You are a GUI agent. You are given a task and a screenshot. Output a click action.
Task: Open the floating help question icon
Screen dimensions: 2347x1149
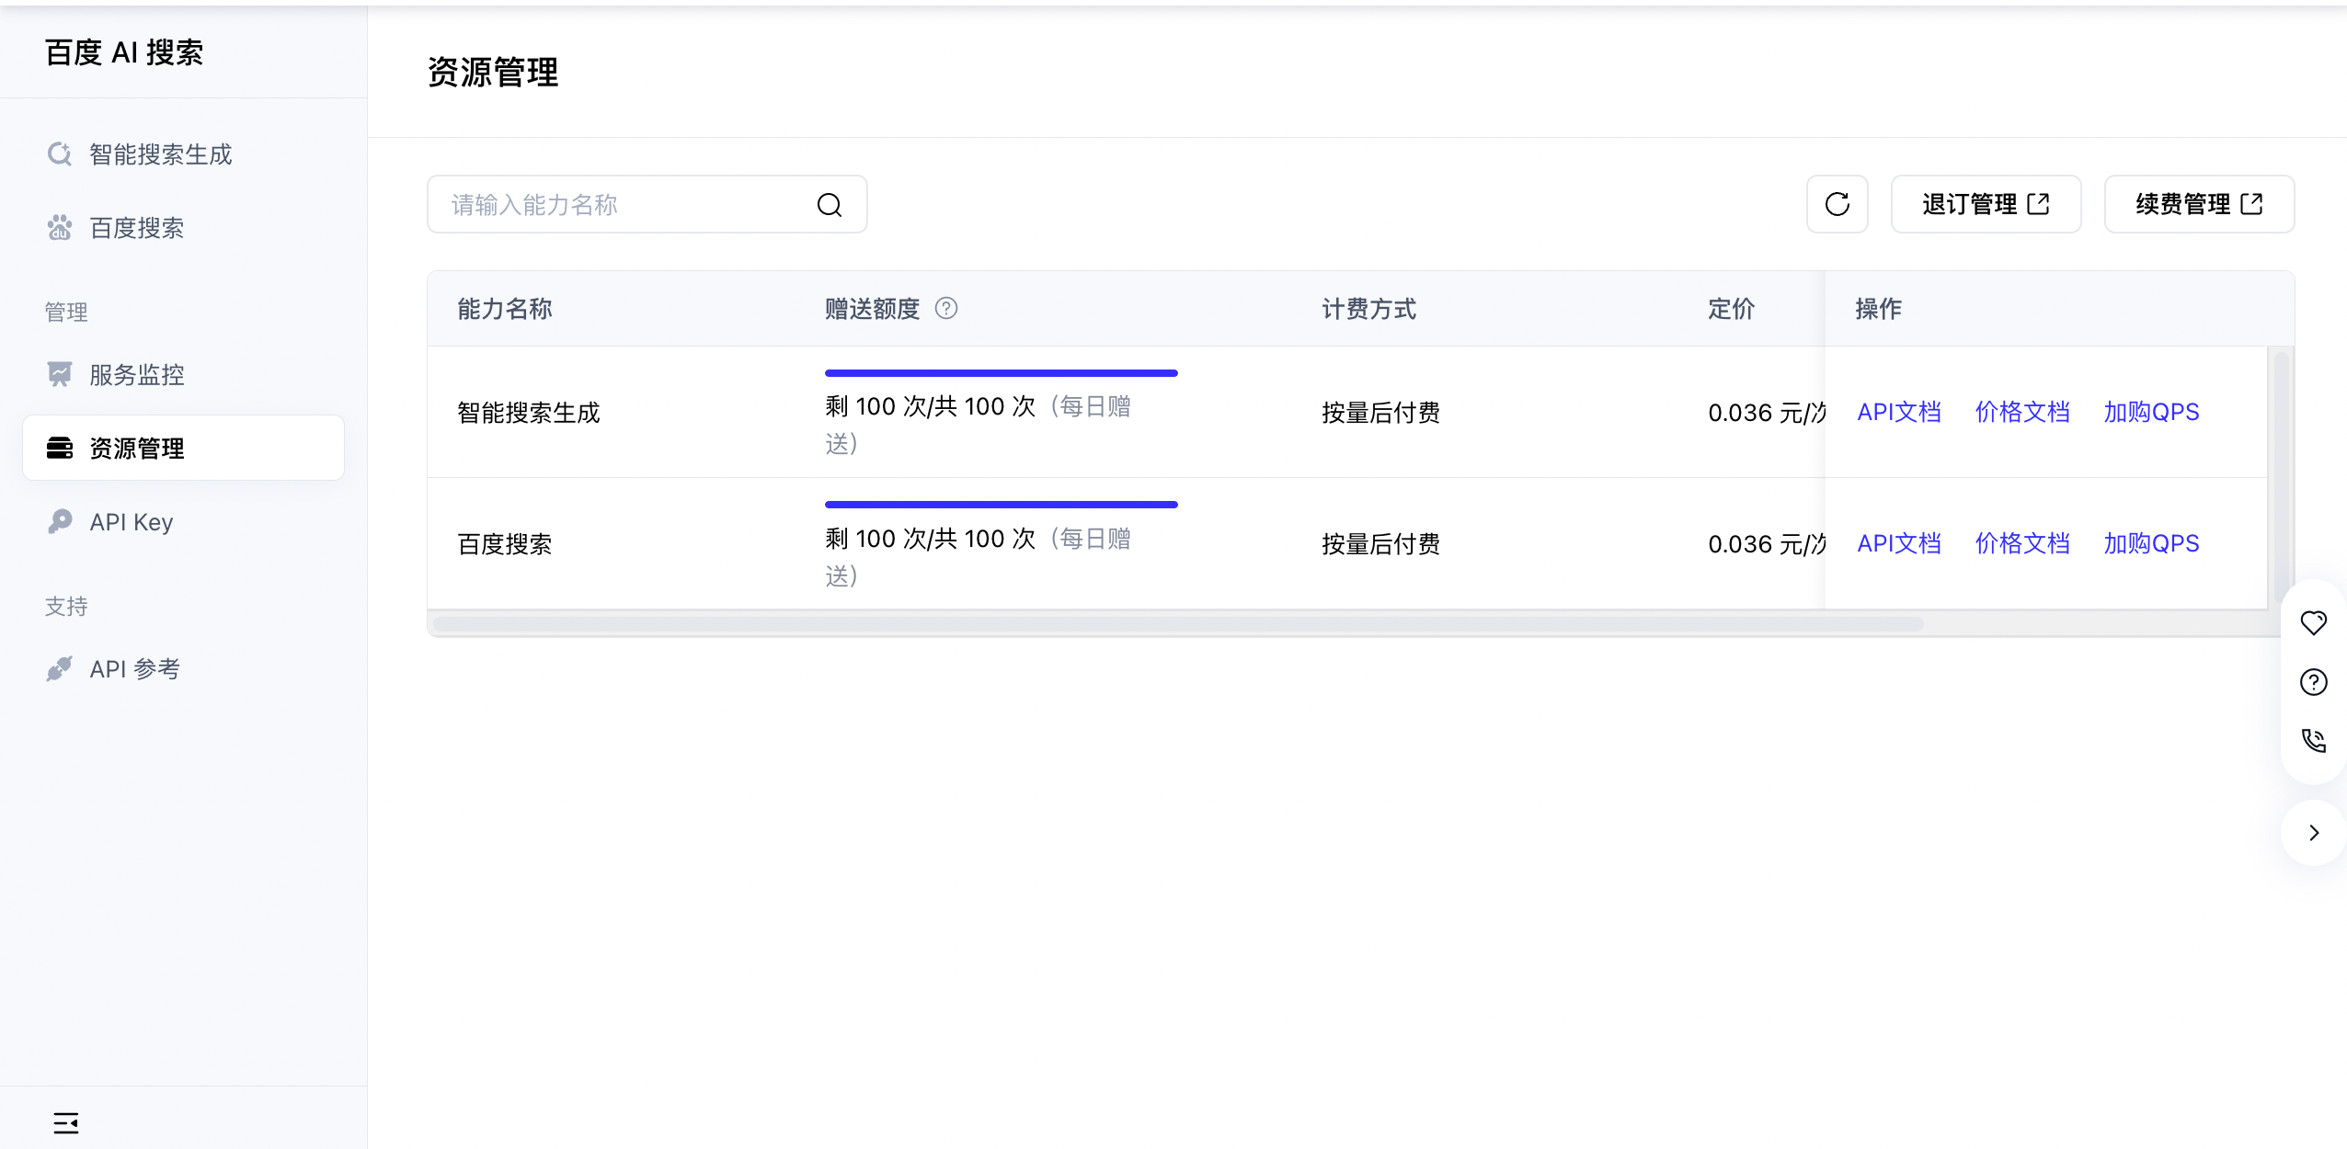tap(2313, 682)
